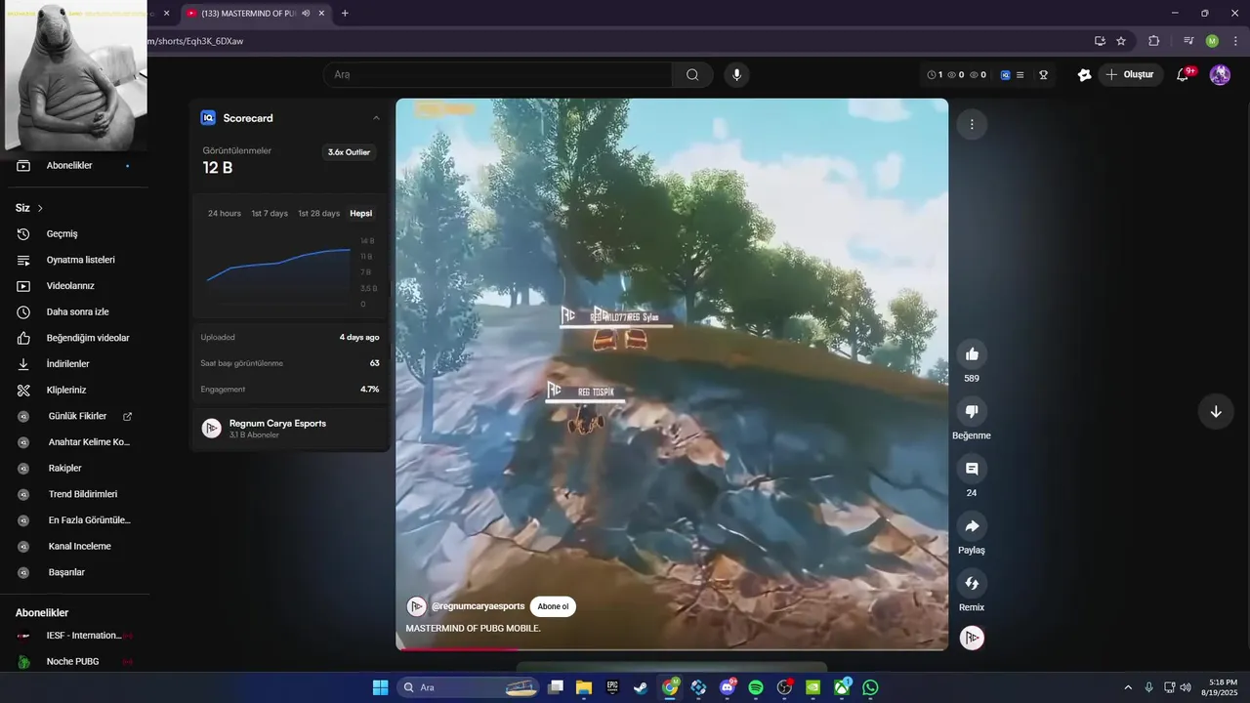This screenshot has height=703, width=1250.
Task: Open Epic Games Launcher from taskbar
Action: [612, 687]
